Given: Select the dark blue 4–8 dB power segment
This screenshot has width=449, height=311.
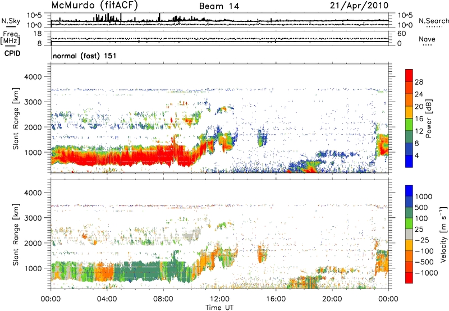Looking at the screenshot, I should click(x=409, y=149).
